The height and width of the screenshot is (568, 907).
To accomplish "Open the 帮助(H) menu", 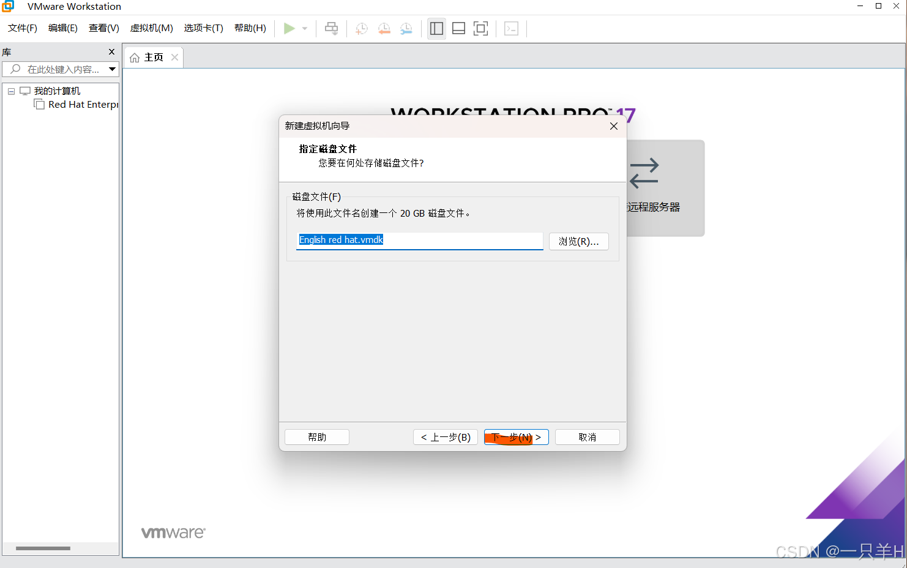I will [250, 28].
